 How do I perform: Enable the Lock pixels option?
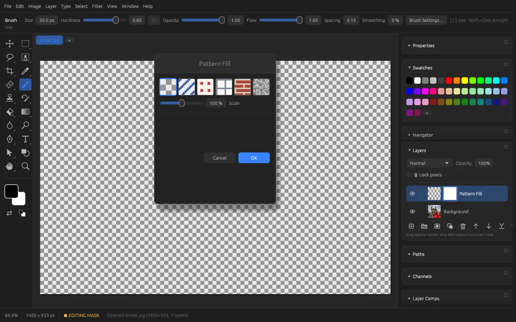point(409,175)
